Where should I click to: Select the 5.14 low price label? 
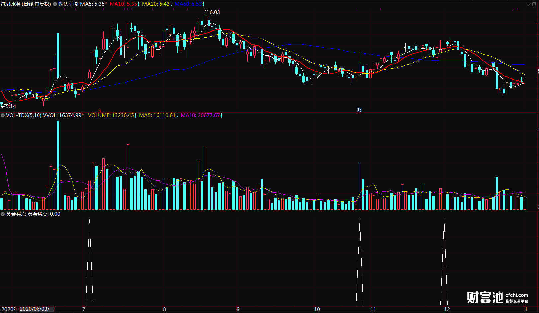pos(11,106)
